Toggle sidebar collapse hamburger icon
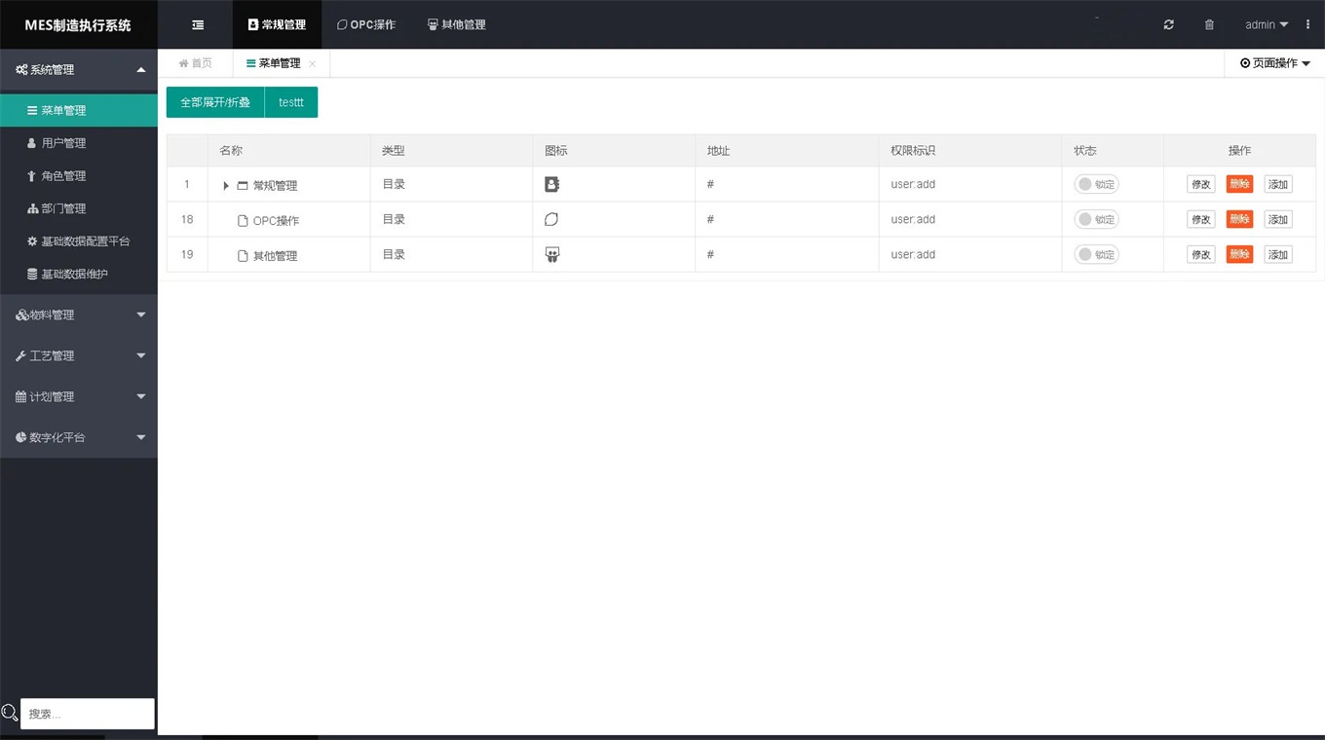1325x740 pixels. [x=198, y=24]
